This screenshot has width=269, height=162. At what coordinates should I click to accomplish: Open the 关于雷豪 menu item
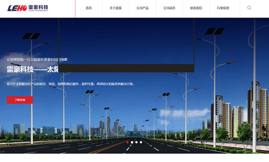point(116,8)
